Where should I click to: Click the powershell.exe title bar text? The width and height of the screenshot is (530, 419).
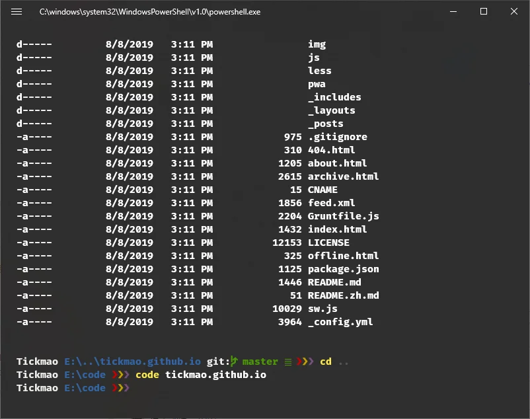[x=149, y=11]
